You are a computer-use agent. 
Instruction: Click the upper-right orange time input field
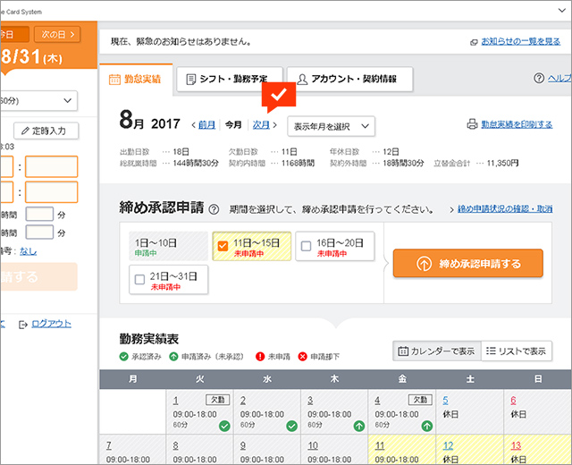51,166
